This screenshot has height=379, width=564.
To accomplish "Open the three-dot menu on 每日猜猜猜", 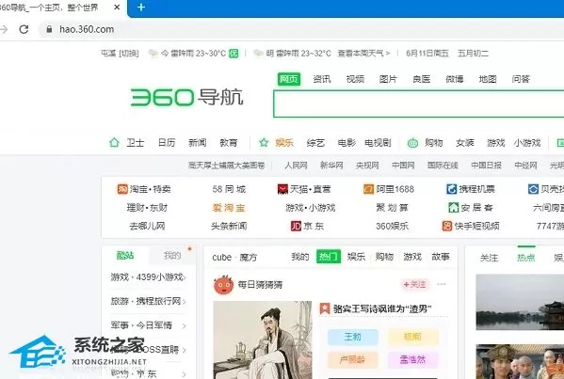I will click(x=442, y=284).
